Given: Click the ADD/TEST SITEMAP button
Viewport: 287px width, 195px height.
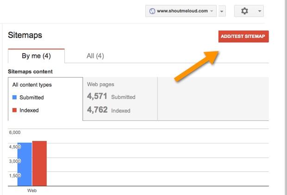Looking at the screenshot, I should pyautogui.click(x=243, y=37).
